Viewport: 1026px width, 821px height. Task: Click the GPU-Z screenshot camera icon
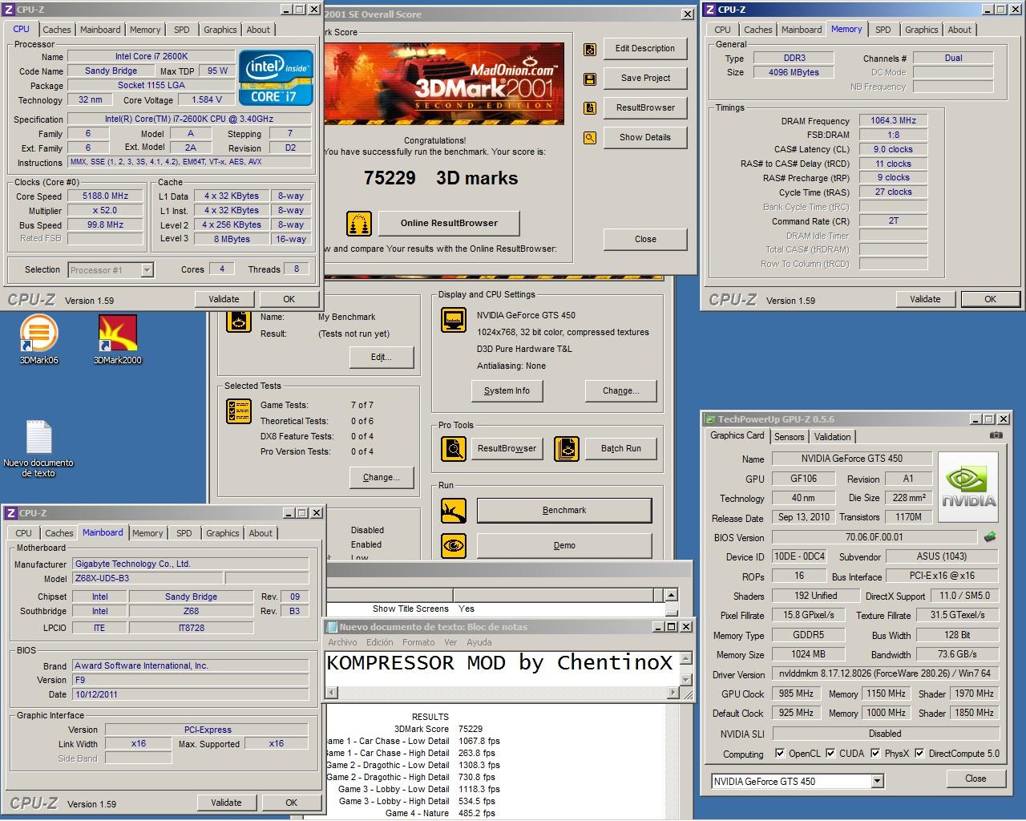point(996,435)
